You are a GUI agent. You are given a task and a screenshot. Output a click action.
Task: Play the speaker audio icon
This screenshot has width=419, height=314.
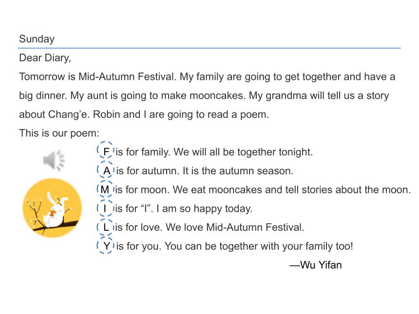[54, 160]
